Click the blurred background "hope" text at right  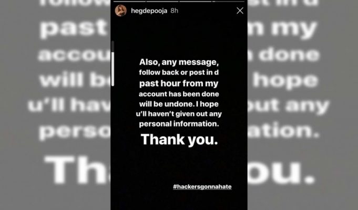[x=285, y=80]
